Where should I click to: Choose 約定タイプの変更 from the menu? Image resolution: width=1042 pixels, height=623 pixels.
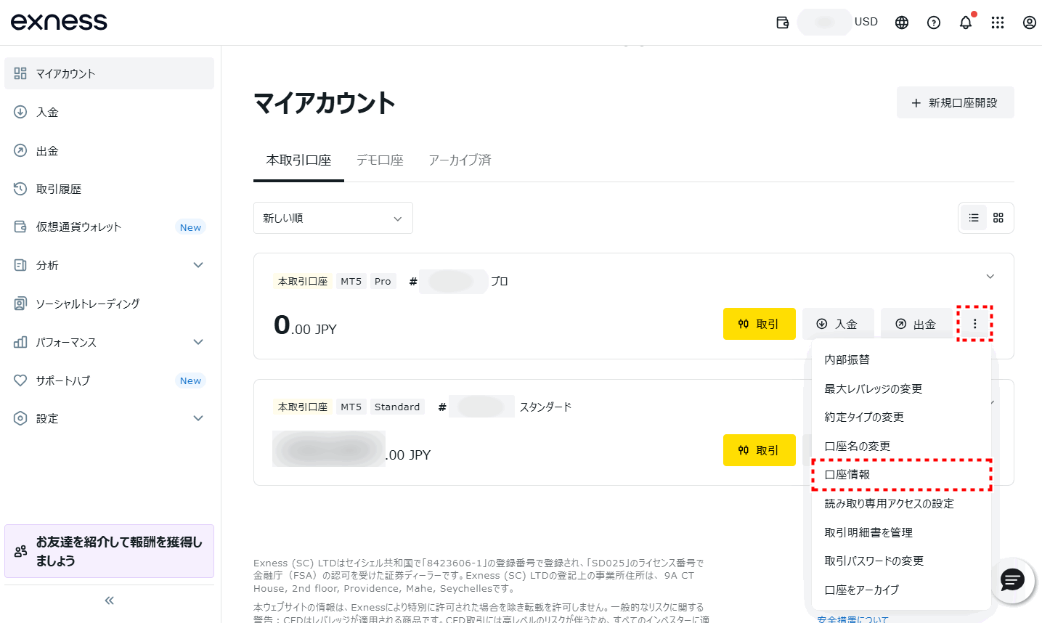click(x=900, y=417)
